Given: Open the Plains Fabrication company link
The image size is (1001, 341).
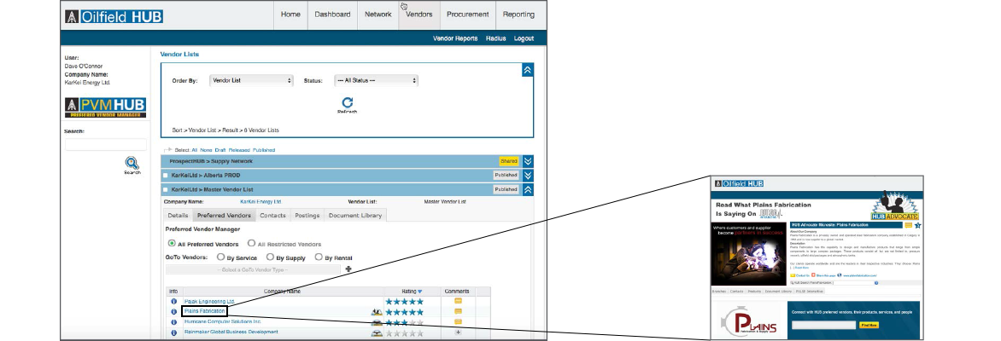Looking at the screenshot, I should click(x=204, y=311).
